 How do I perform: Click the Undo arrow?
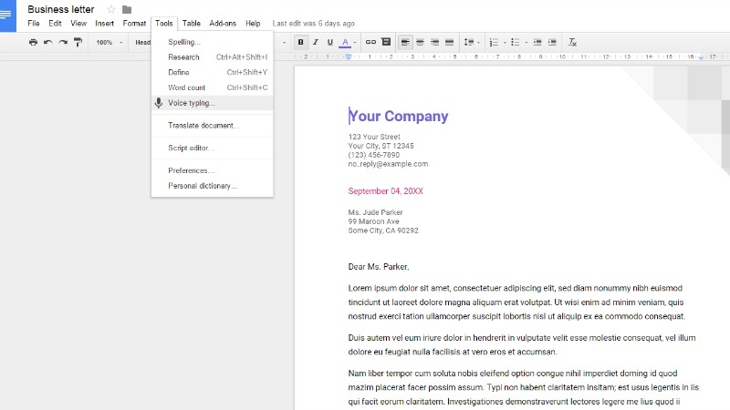pos(47,42)
